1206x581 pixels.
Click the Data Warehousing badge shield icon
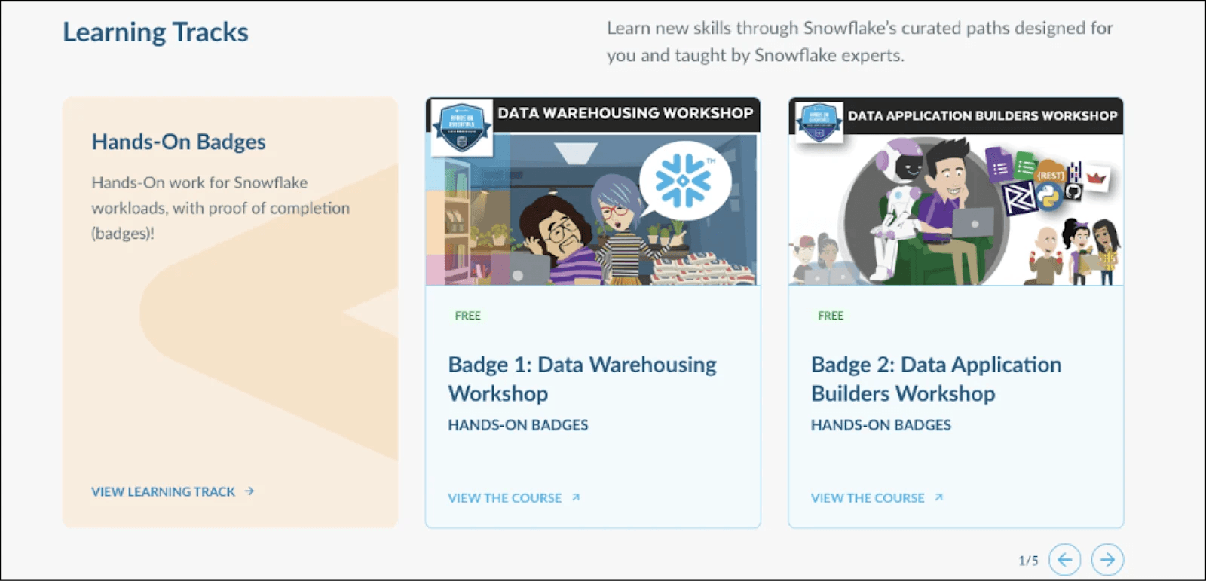click(461, 127)
